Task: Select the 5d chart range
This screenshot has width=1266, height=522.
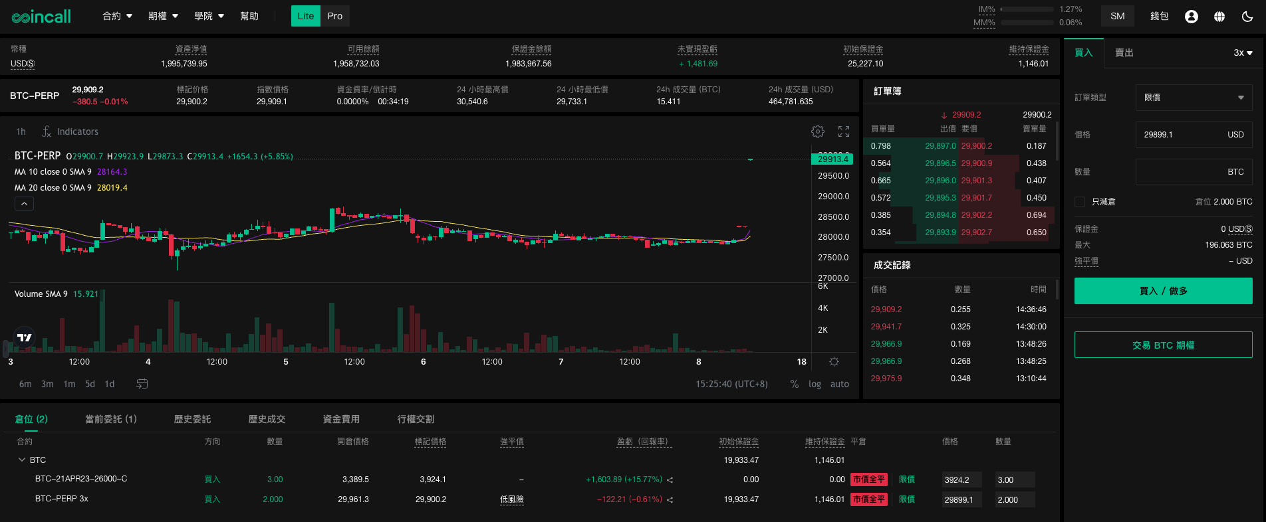Action: point(90,384)
